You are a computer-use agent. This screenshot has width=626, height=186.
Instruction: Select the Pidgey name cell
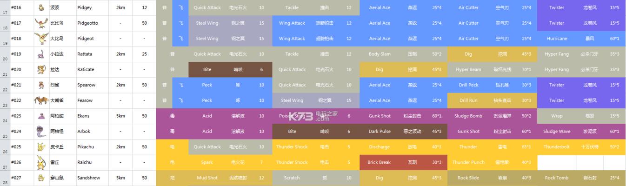(93, 8)
